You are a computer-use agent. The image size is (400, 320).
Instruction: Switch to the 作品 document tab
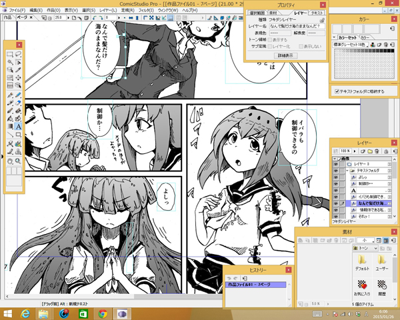click(7, 17)
